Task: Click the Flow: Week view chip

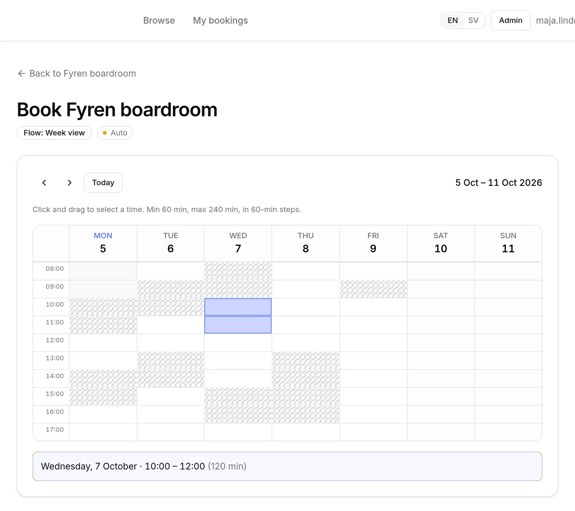Action: coord(54,133)
